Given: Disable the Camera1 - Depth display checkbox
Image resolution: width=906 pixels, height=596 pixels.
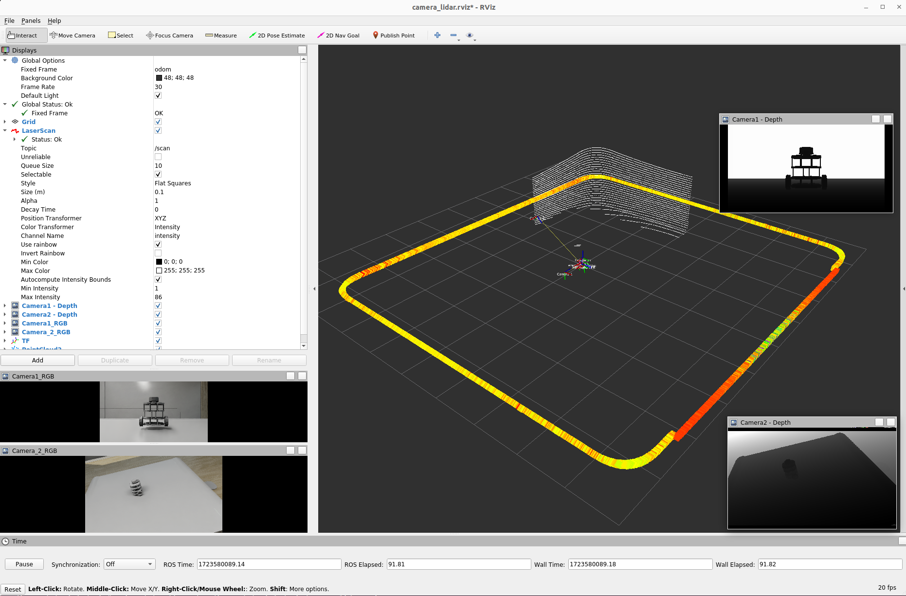Looking at the screenshot, I should click(x=158, y=306).
